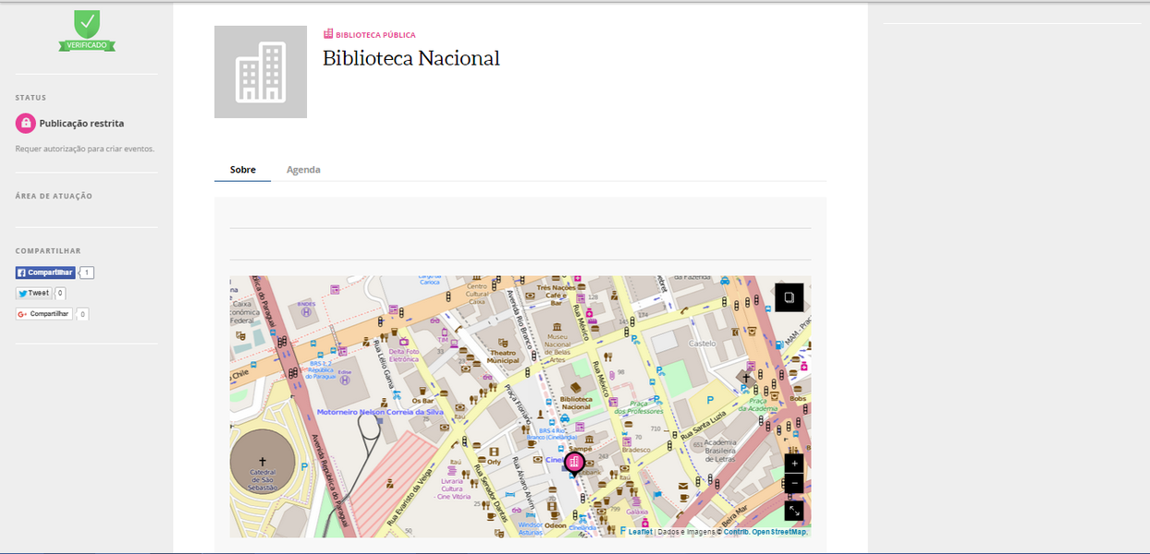Click the Biblioteca Nacional book icon on map
Viewport: 1150px width, 554px height.
pos(575,389)
